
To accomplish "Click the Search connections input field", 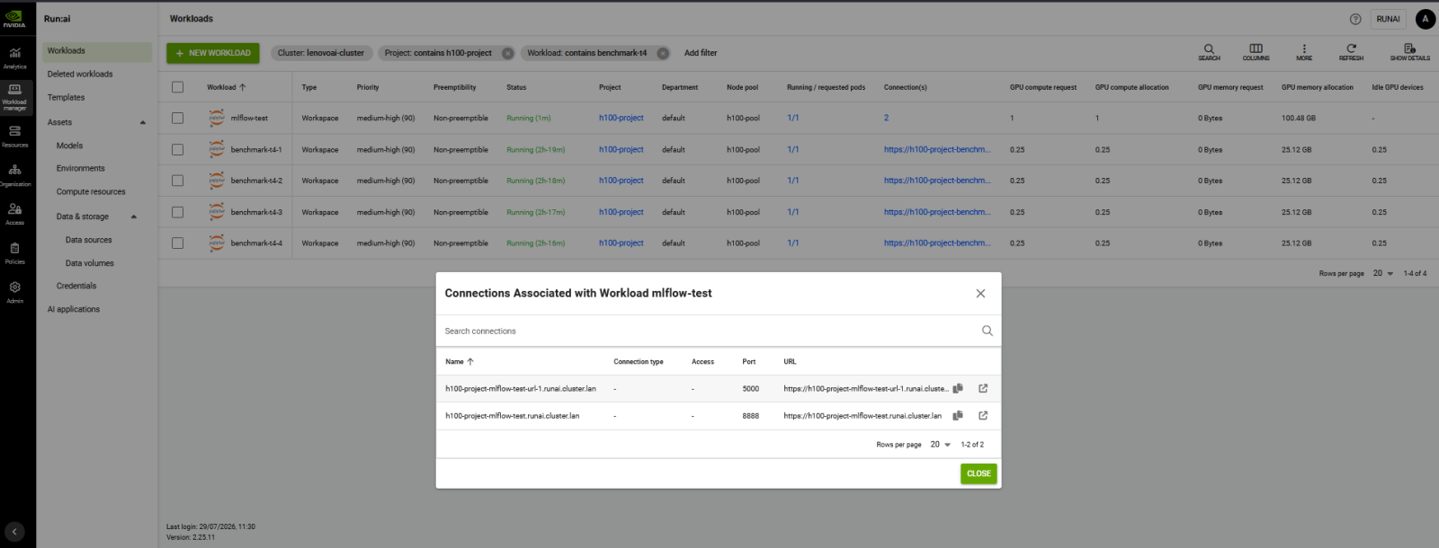I will [711, 331].
